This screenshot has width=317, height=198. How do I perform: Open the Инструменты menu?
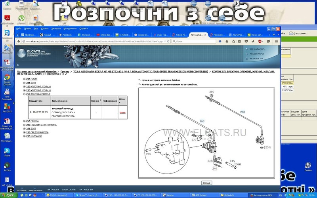(70, 29)
